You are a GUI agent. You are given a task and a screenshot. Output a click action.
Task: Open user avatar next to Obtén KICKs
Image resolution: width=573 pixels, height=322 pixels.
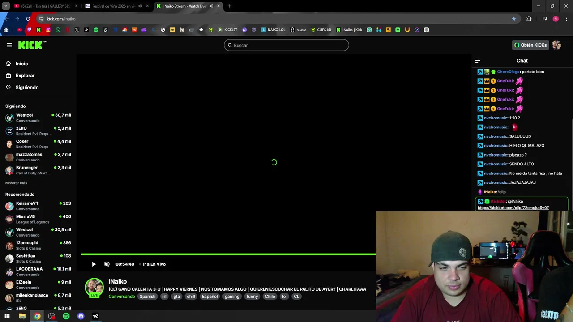tap(556, 45)
